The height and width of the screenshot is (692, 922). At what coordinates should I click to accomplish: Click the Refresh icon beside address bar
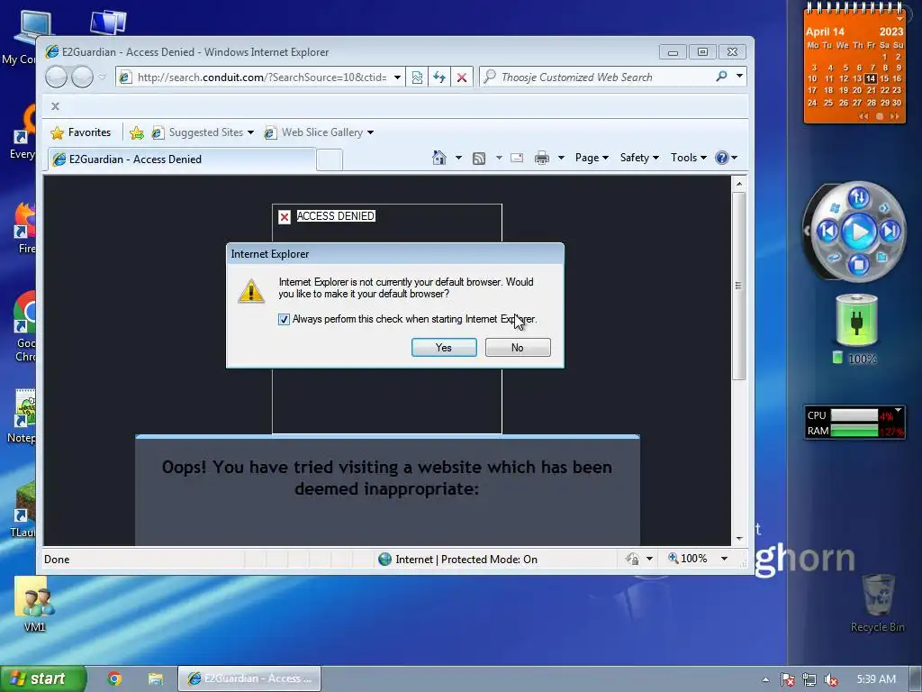(x=439, y=77)
